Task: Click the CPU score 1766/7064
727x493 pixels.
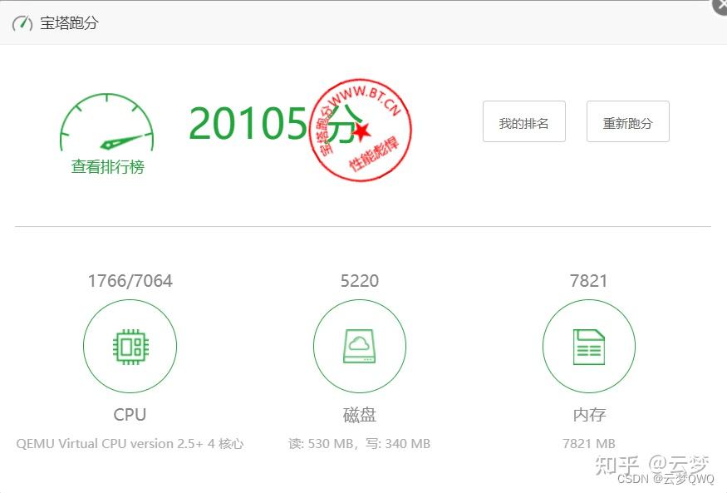Action: 130,281
